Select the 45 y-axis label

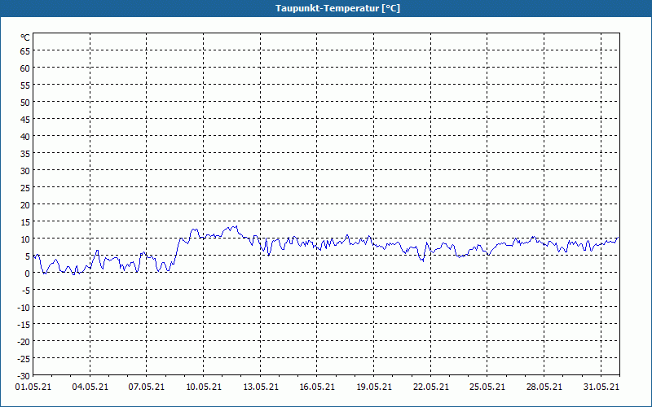click(25, 119)
